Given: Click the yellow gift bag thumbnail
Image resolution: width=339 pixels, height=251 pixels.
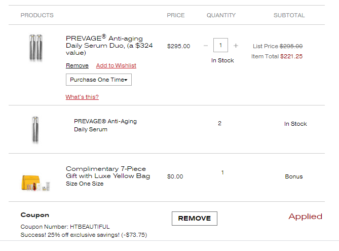Looking at the screenshot, I should [x=35, y=183].
